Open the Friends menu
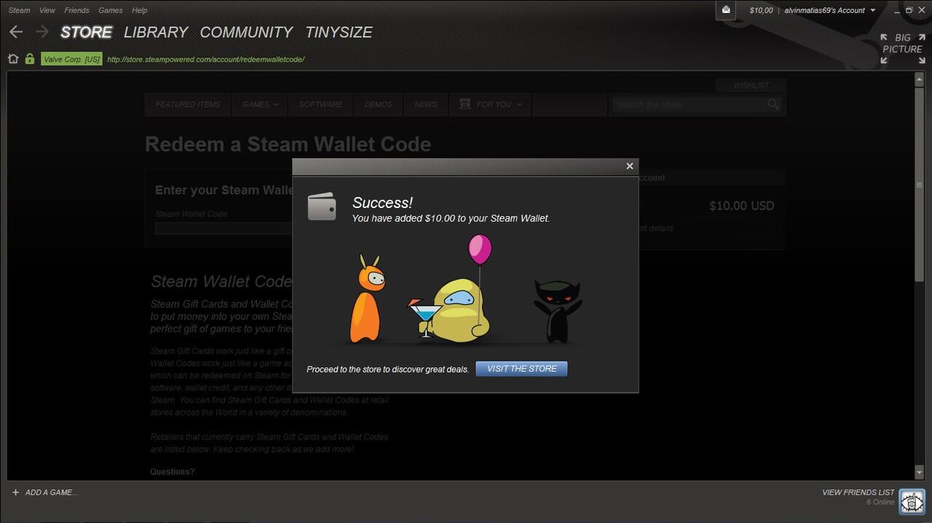 coord(76,10)
